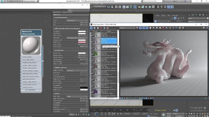Select the purple dragon history thumbnail
The image size is (209, 117).
(x=95, y=92)
